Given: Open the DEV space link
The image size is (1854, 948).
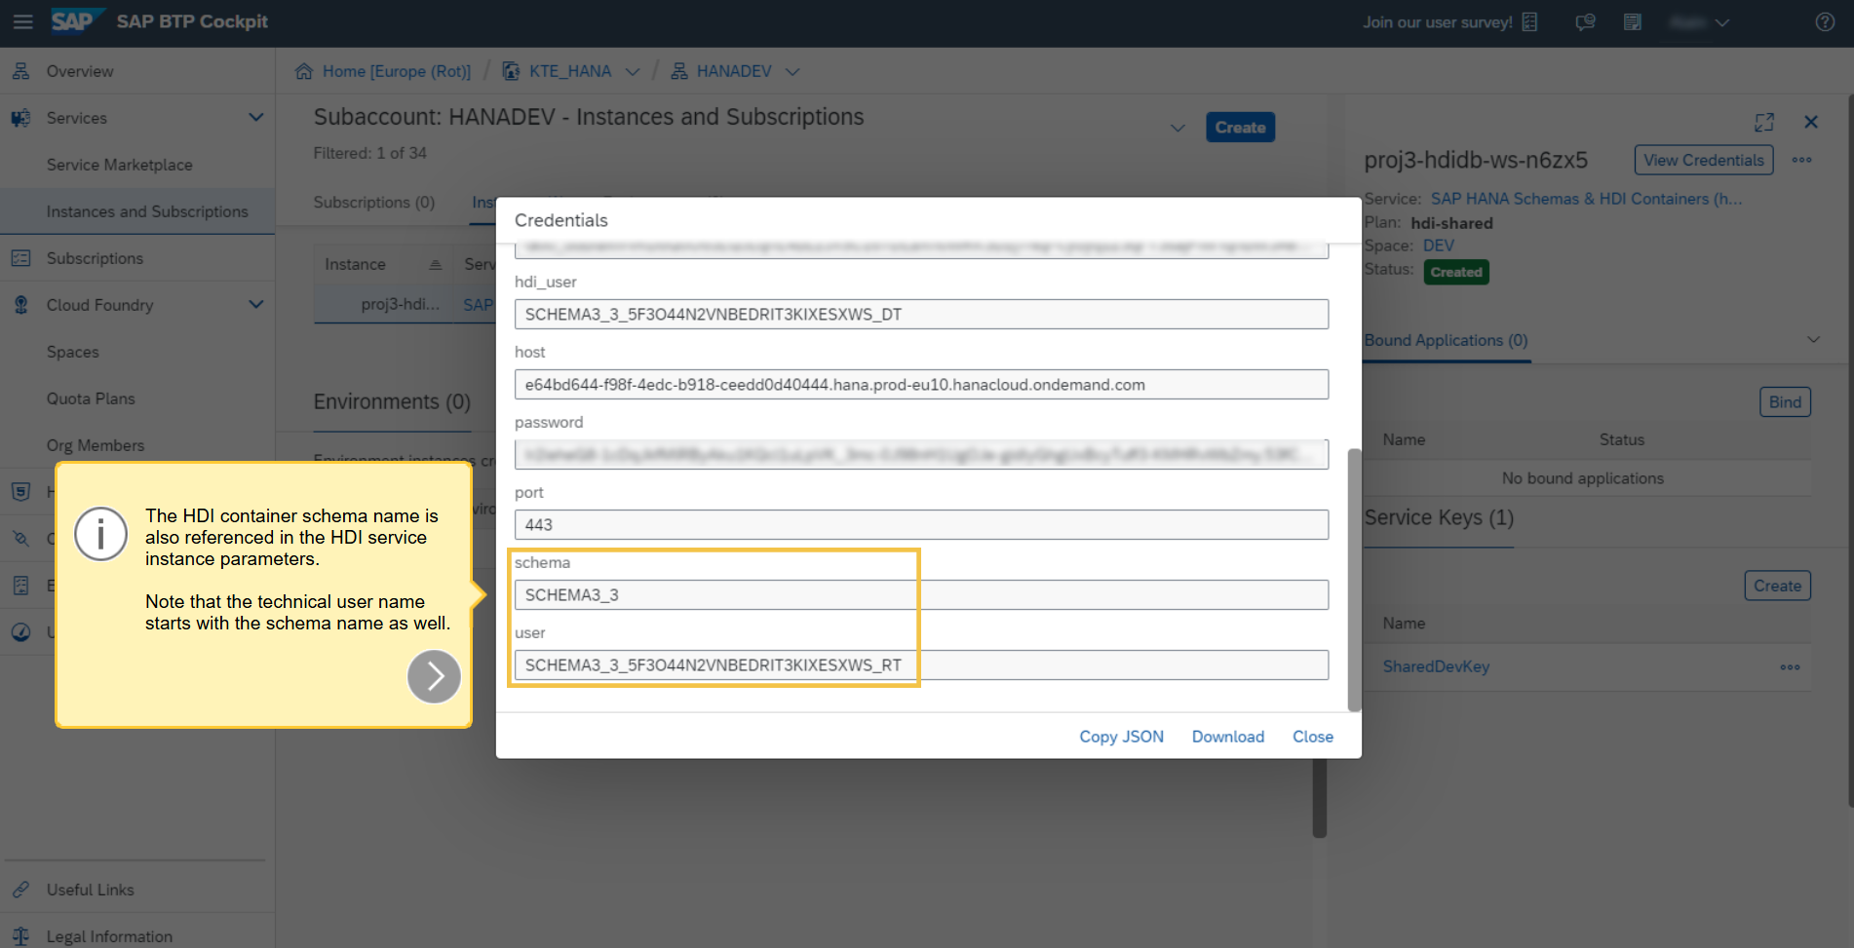Looking at the screenshot, I should (x=1438, y=246).
